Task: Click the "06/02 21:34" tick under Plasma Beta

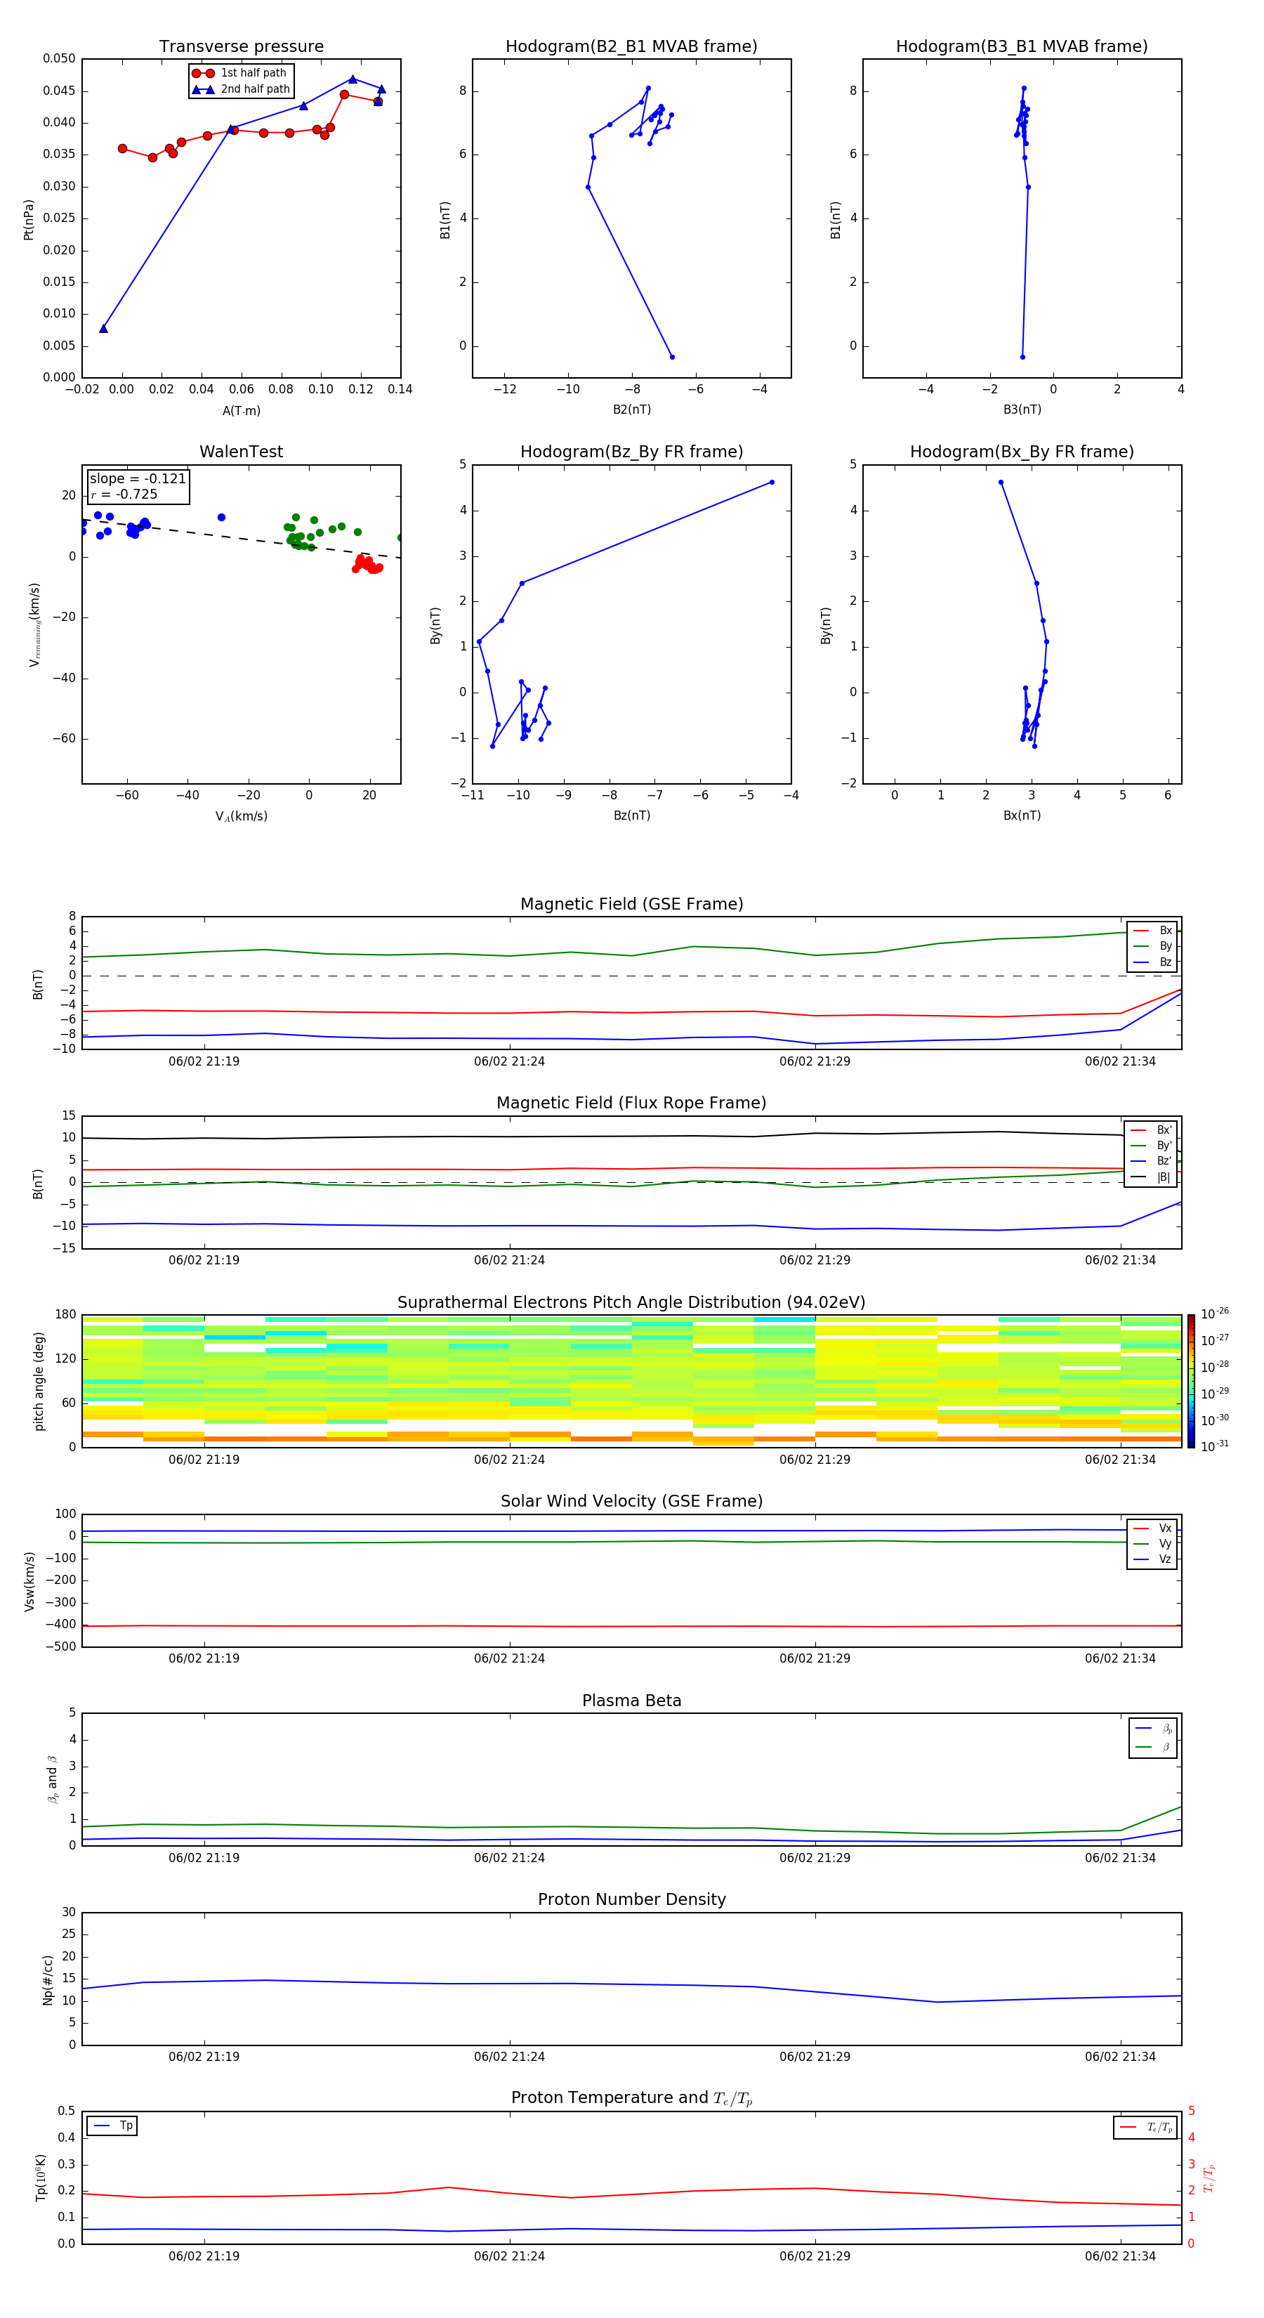Action: point(1120,1858)
